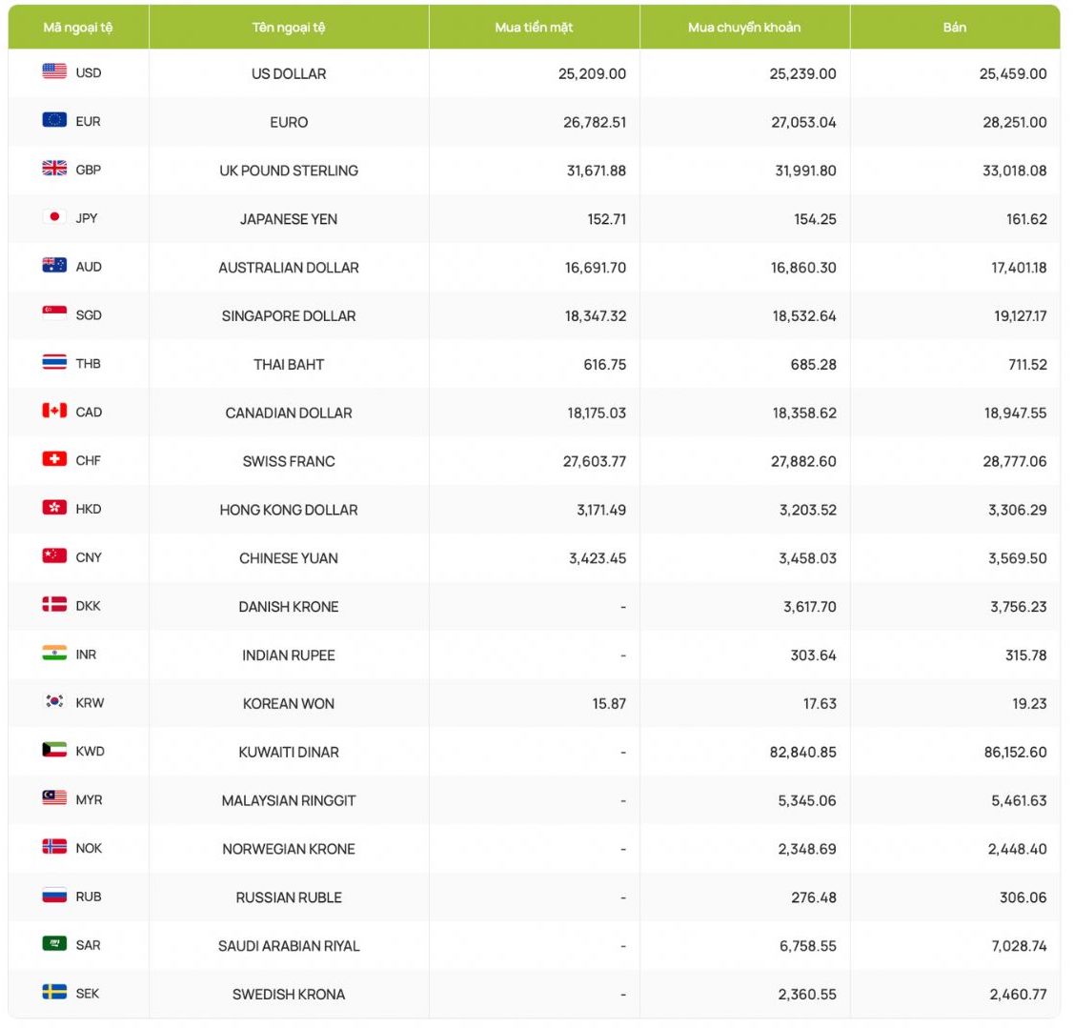
Task: Click the China flag icon for CNY
Action: pos(55,556)
